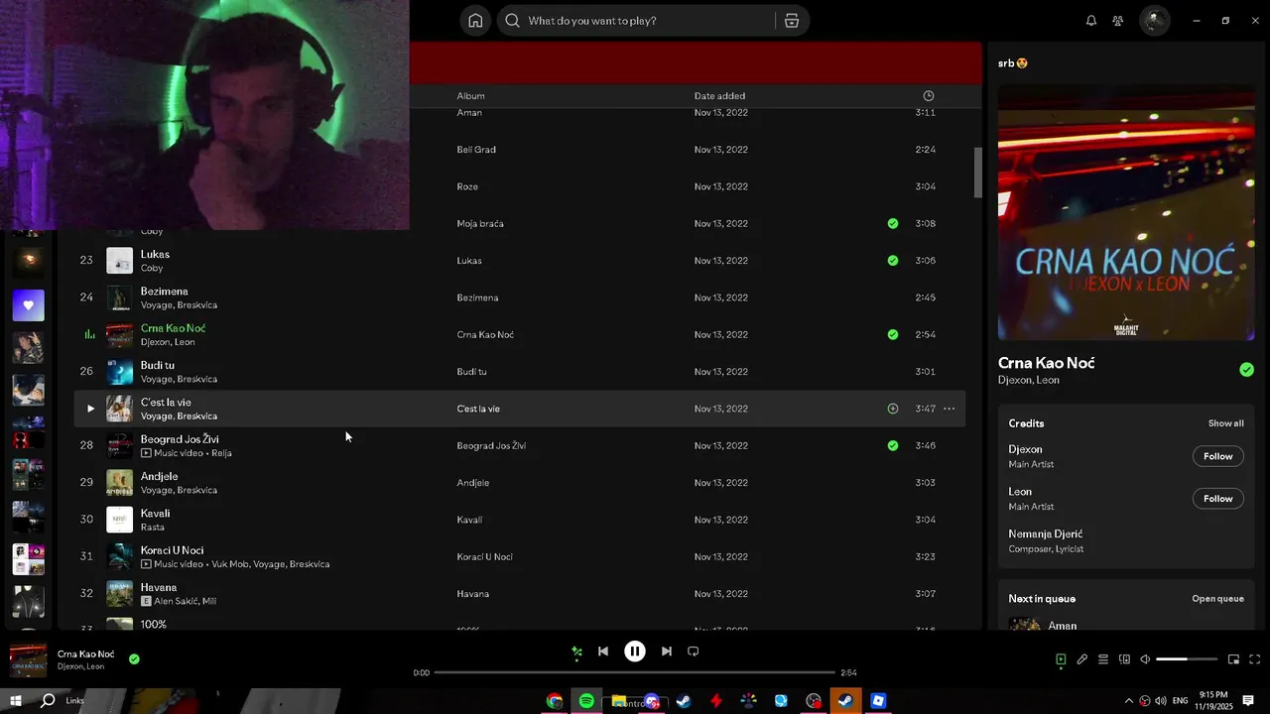Seek on the song progress bar

pos(635,672)
